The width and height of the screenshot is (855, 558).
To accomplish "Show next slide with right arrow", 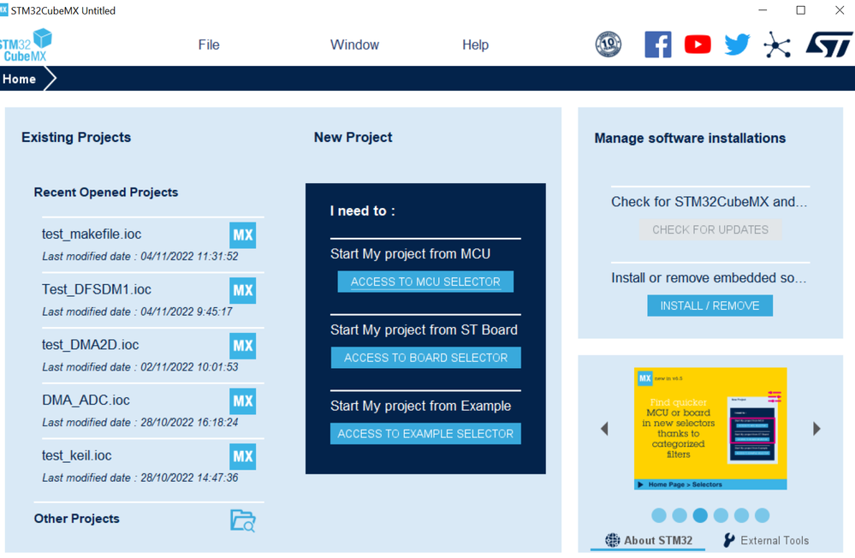I will click(816, 429).
